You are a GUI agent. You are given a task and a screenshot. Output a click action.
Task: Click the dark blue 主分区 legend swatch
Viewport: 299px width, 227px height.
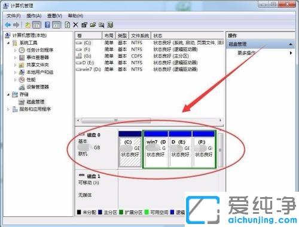coord(100,212)
